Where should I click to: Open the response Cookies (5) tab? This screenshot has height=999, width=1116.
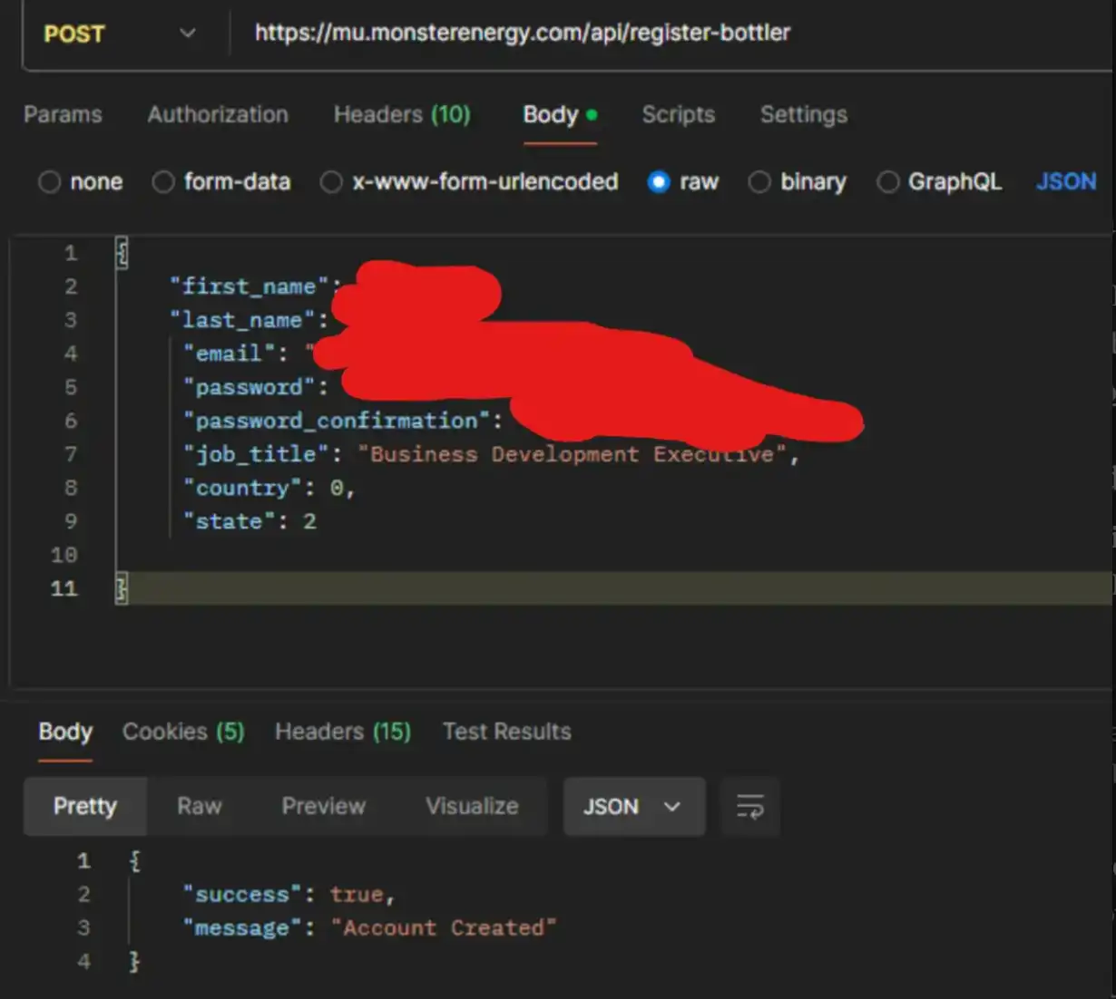[x=183, y=732]
